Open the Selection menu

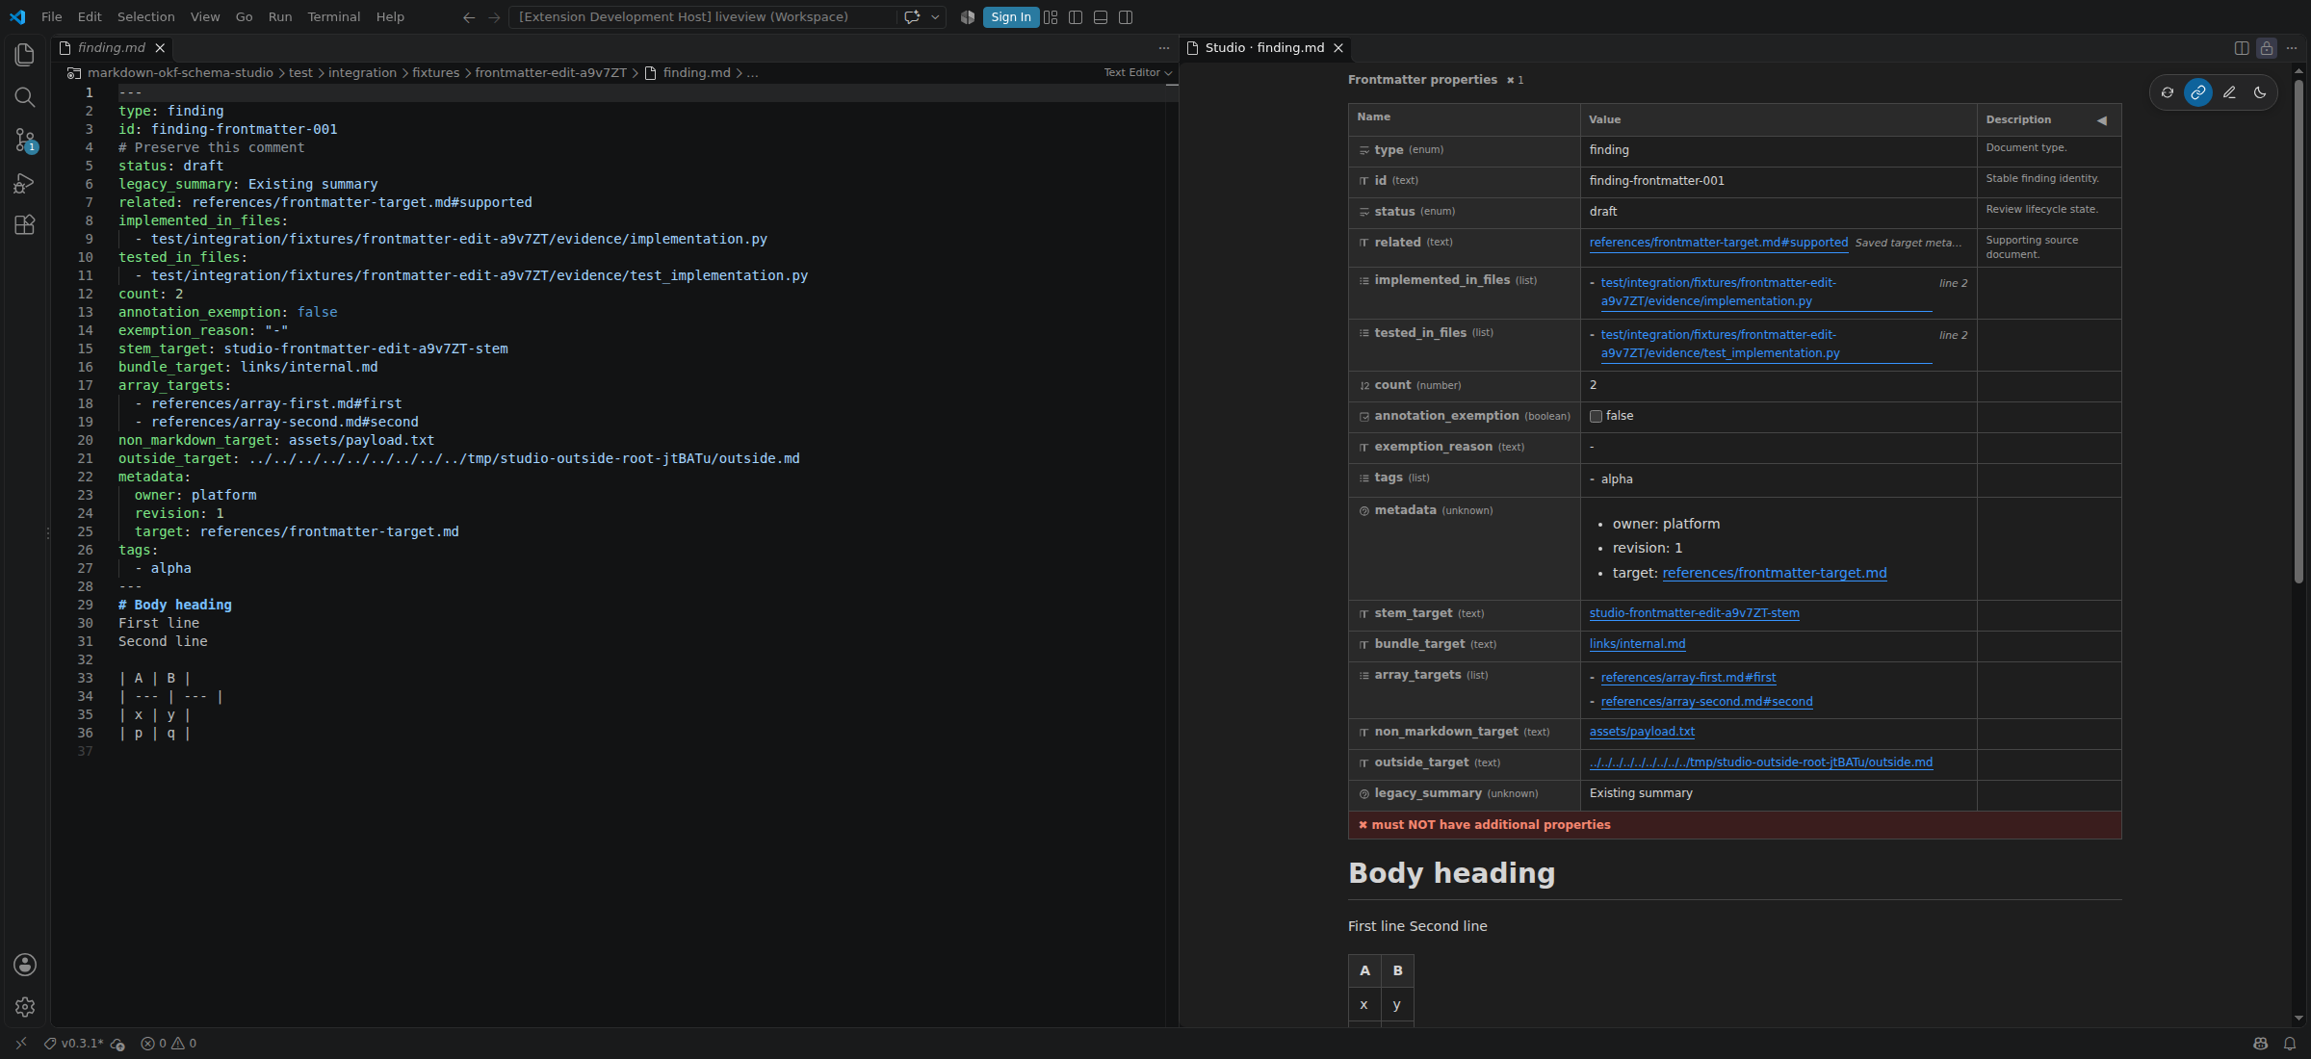146,17
